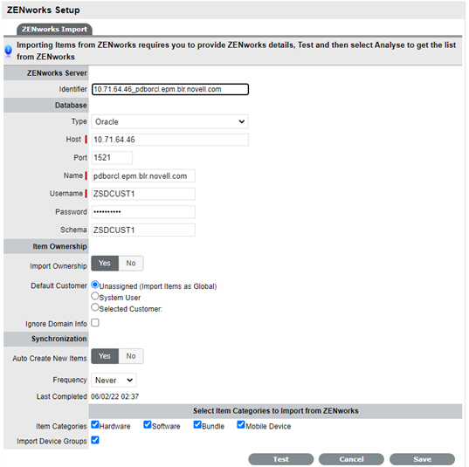Screen dimensions: 469x467
Task: Set Auto Create New Items to No
Action: click(131, 356)
